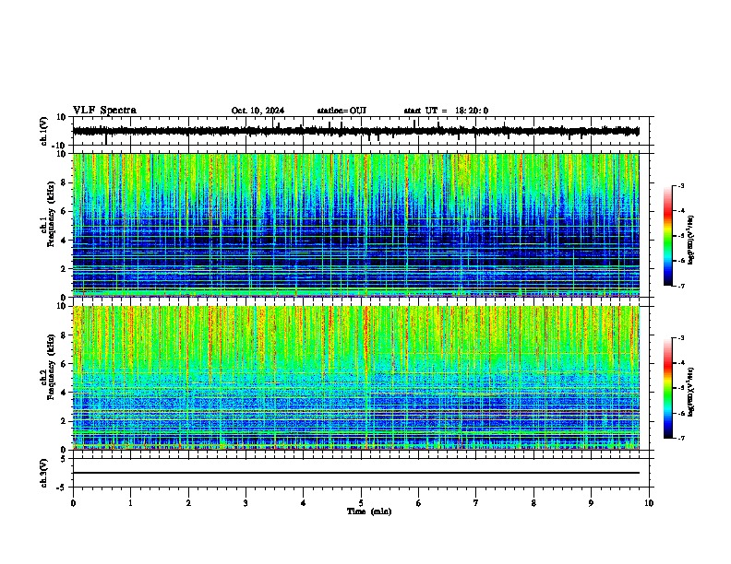Viewport: 731px width, 564px height.
Task: Click time axis tick label "3"
Action: point(246,503)
